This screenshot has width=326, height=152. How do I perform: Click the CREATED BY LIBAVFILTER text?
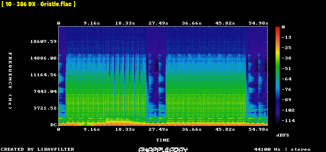(38, 150)
